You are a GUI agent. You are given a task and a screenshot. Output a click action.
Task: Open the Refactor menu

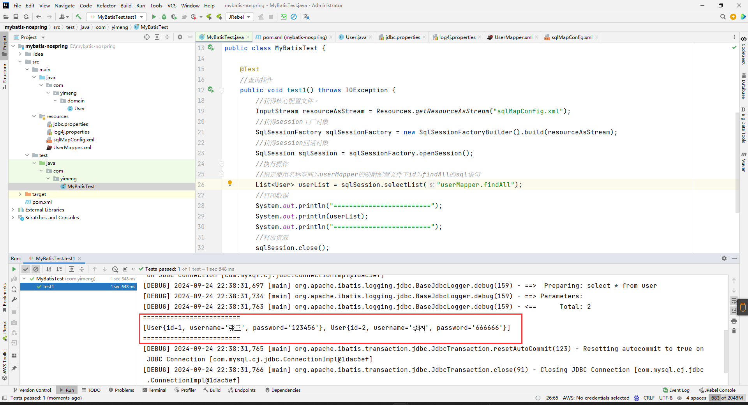(106, 5)
